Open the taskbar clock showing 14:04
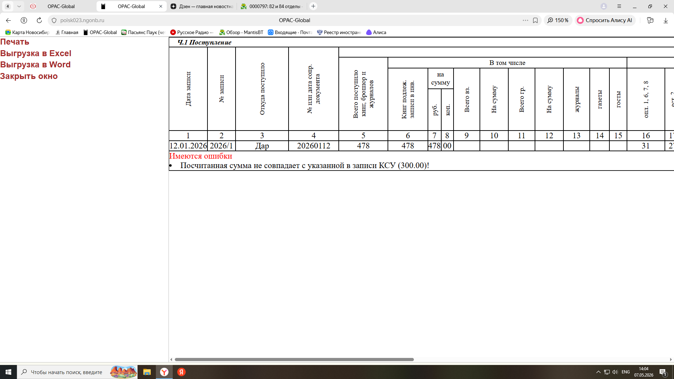The width and height of the screenshot is (674, 379). point(644,372)
